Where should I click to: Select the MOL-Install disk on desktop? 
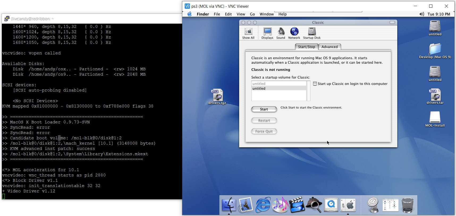coord(435,119)
